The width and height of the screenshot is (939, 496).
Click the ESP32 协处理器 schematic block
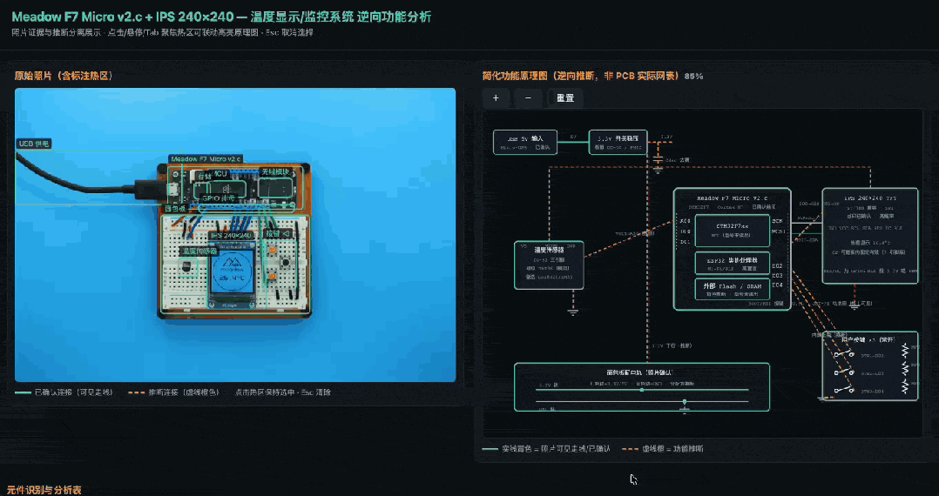pyautogui.click(x=731, y=264)
